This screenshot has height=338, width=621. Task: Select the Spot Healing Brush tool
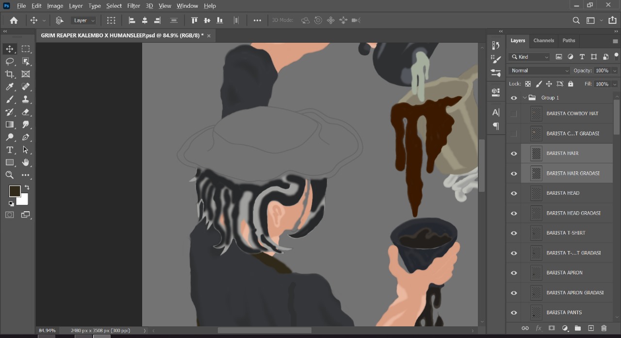[x=26, y=87]
